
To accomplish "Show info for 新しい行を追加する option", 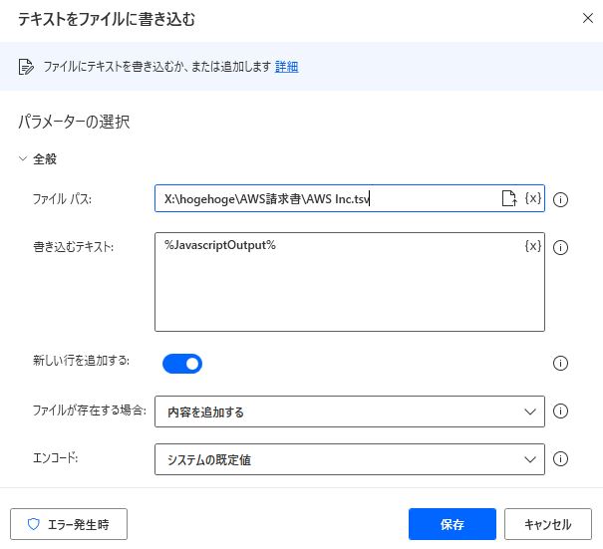I will [x=560, y=363].
